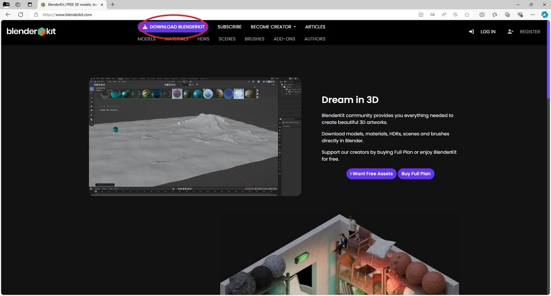Go back using the browser back arrow

8,14
